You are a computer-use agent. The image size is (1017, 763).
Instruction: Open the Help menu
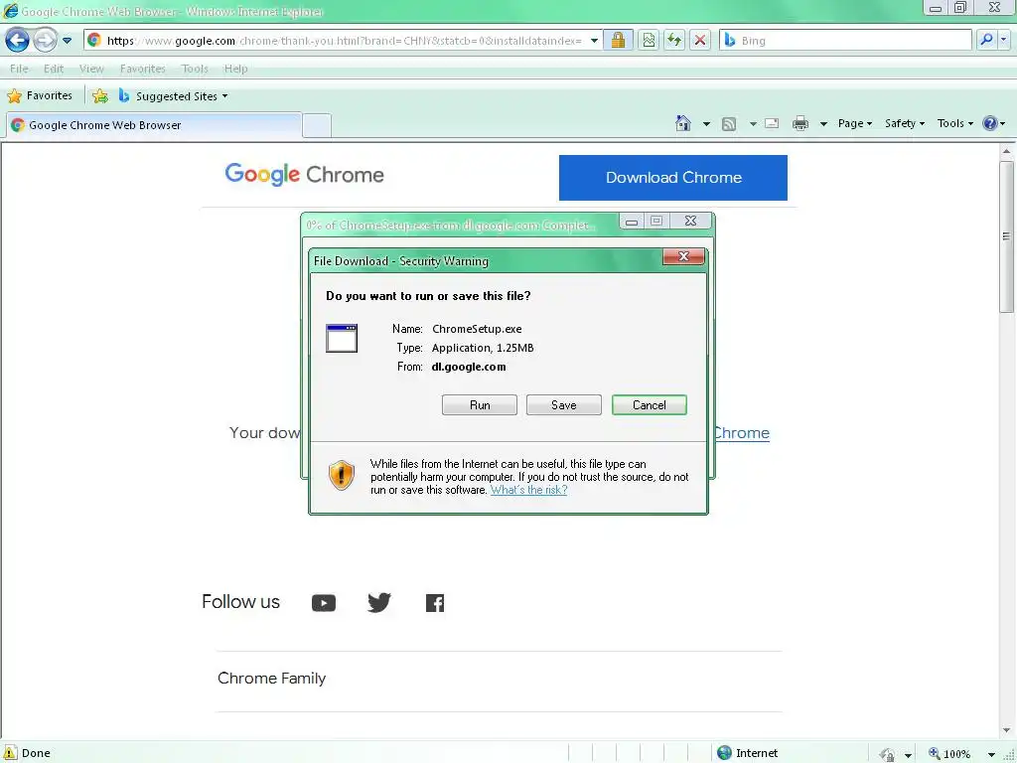pos(235,69)
